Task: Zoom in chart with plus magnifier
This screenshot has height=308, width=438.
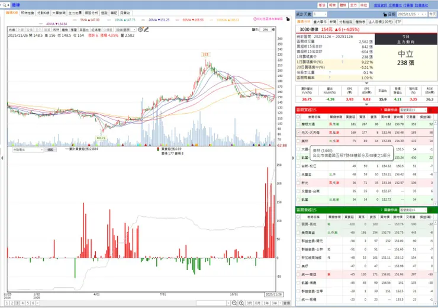Action: [241, 303]
